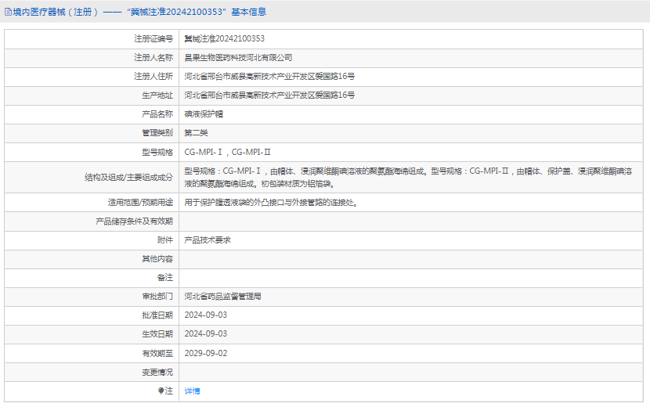This screenshot has width=650, height=407.
Task: Click the 生产地址 address value
Action: tap(269, 95)
